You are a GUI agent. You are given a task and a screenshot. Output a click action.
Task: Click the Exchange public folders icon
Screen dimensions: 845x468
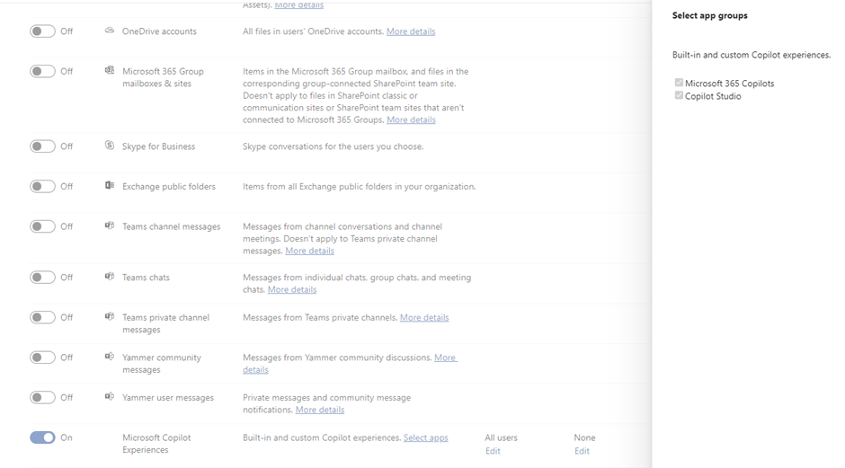point(110,185)
